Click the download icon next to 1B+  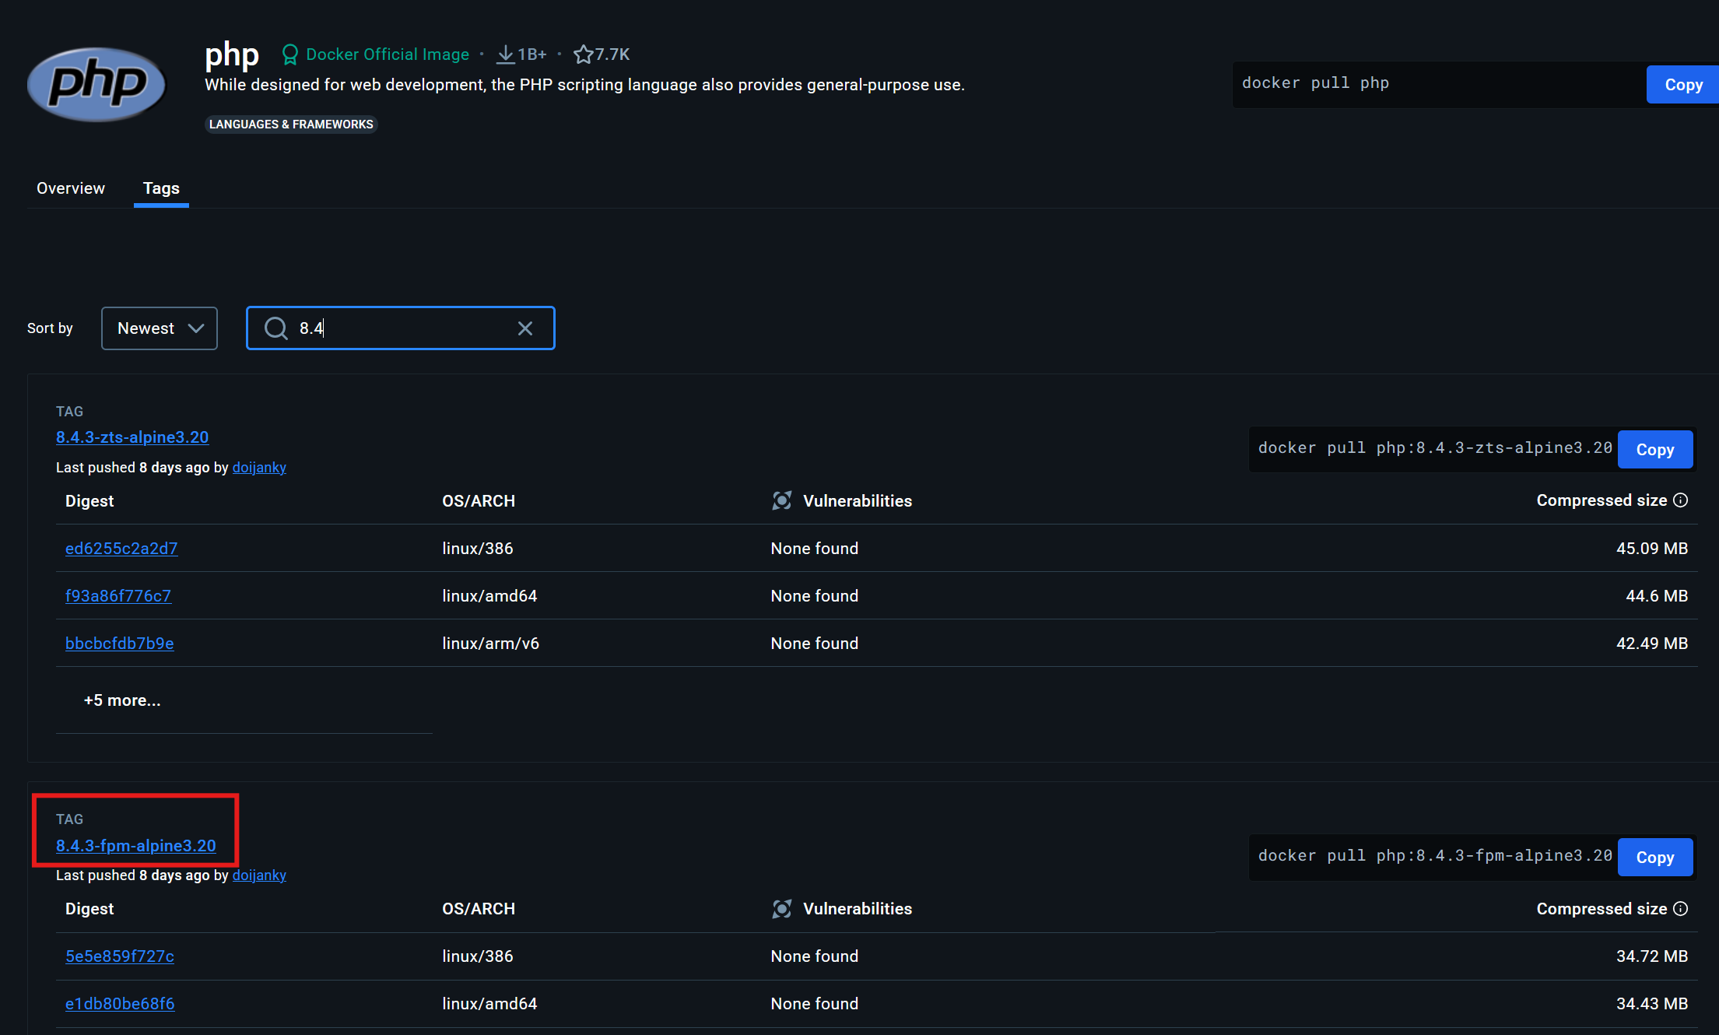pos(504,54)
